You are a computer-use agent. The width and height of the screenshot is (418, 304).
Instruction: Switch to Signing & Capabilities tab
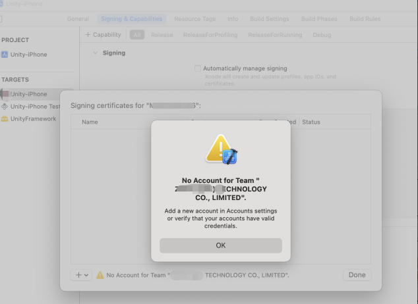tap(131, 19)
